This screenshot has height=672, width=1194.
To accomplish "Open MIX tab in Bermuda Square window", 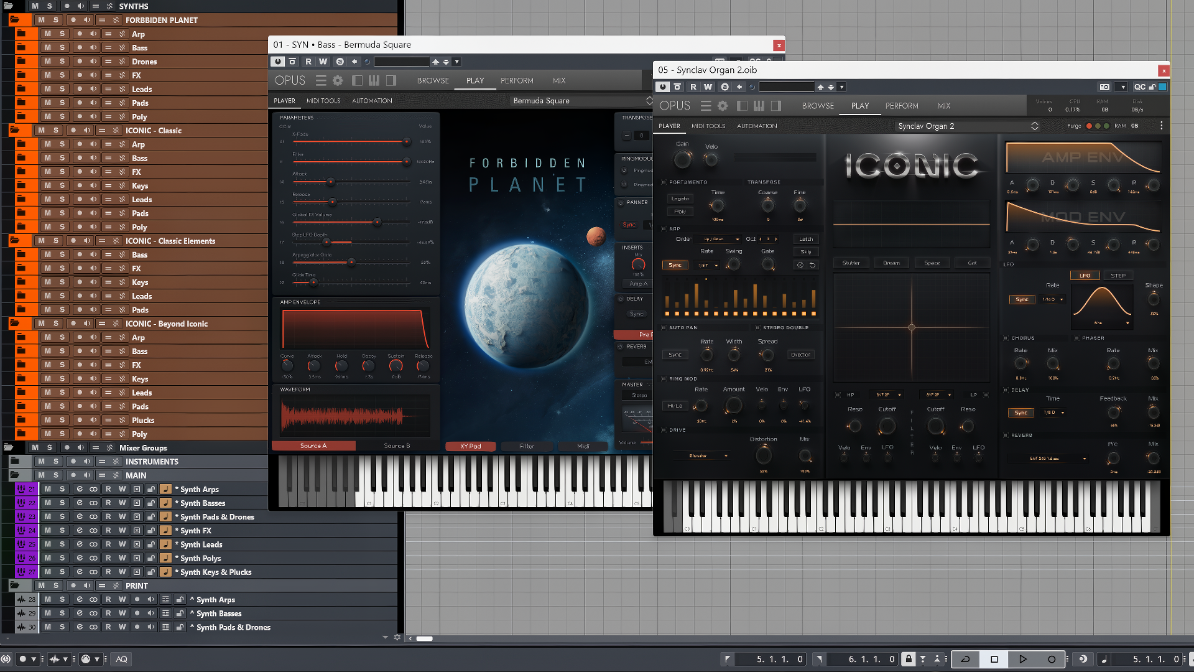I will pos(559,80).
